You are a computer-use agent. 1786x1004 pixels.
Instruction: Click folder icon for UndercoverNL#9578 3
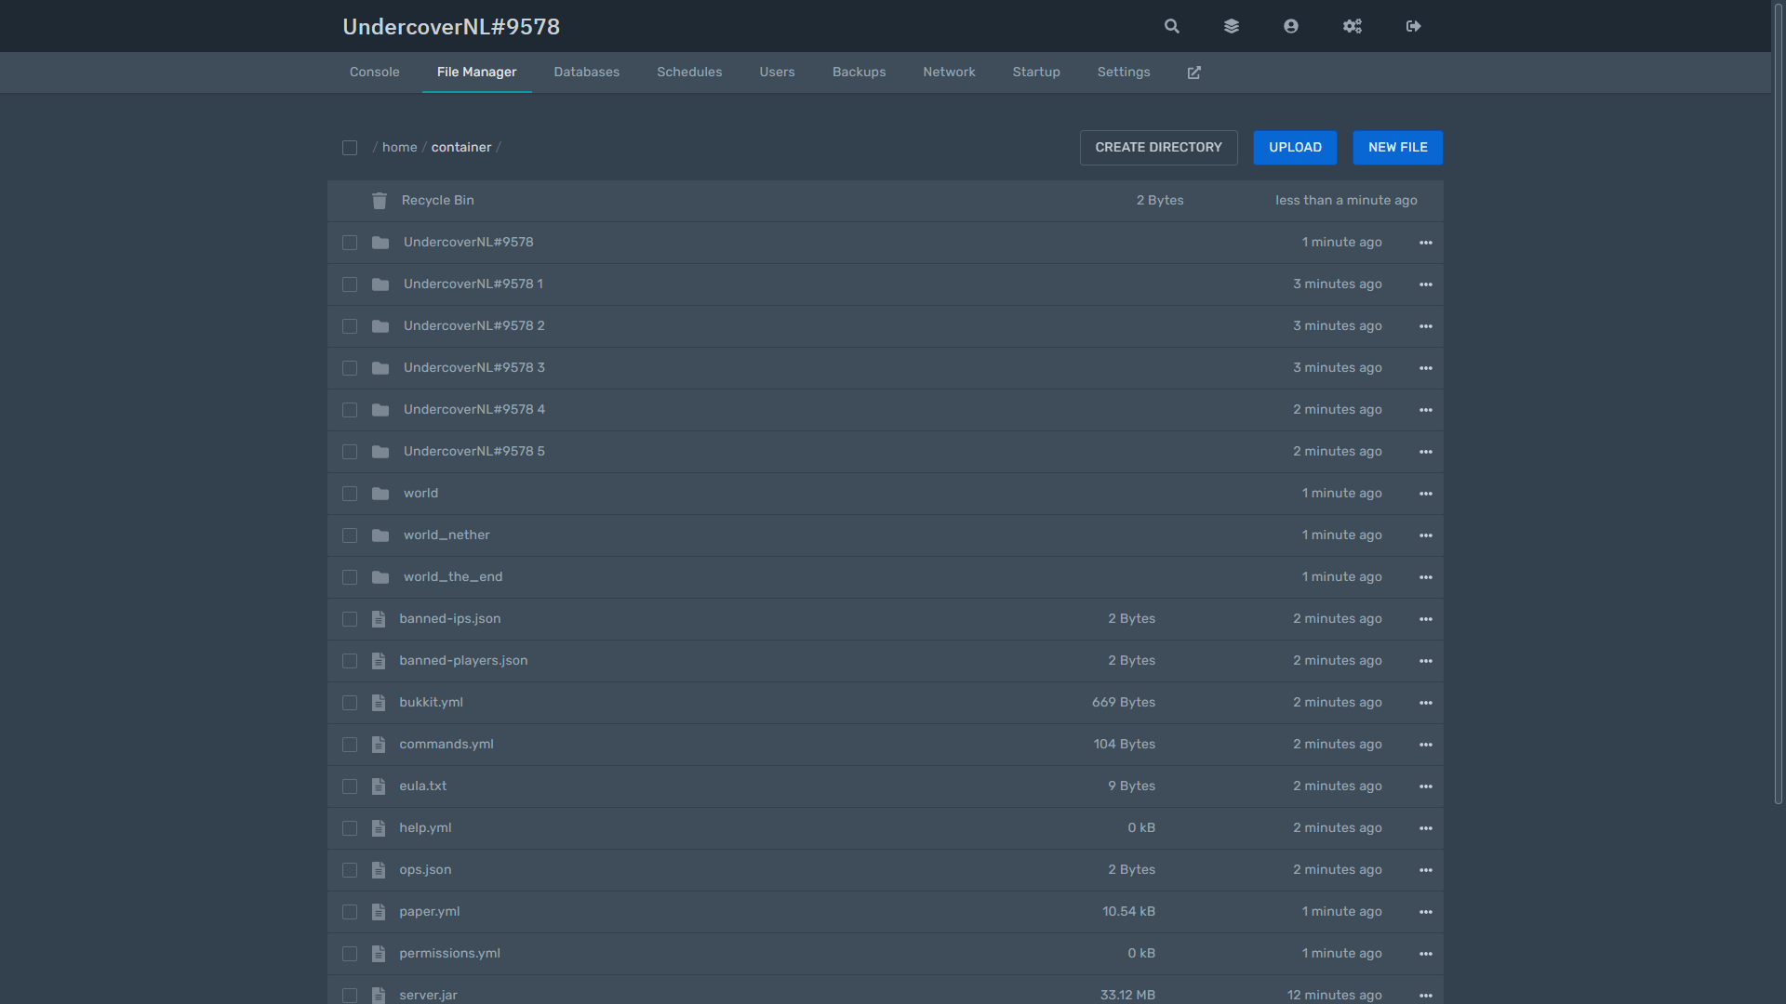pyautogui.click(x=380, y=368)
